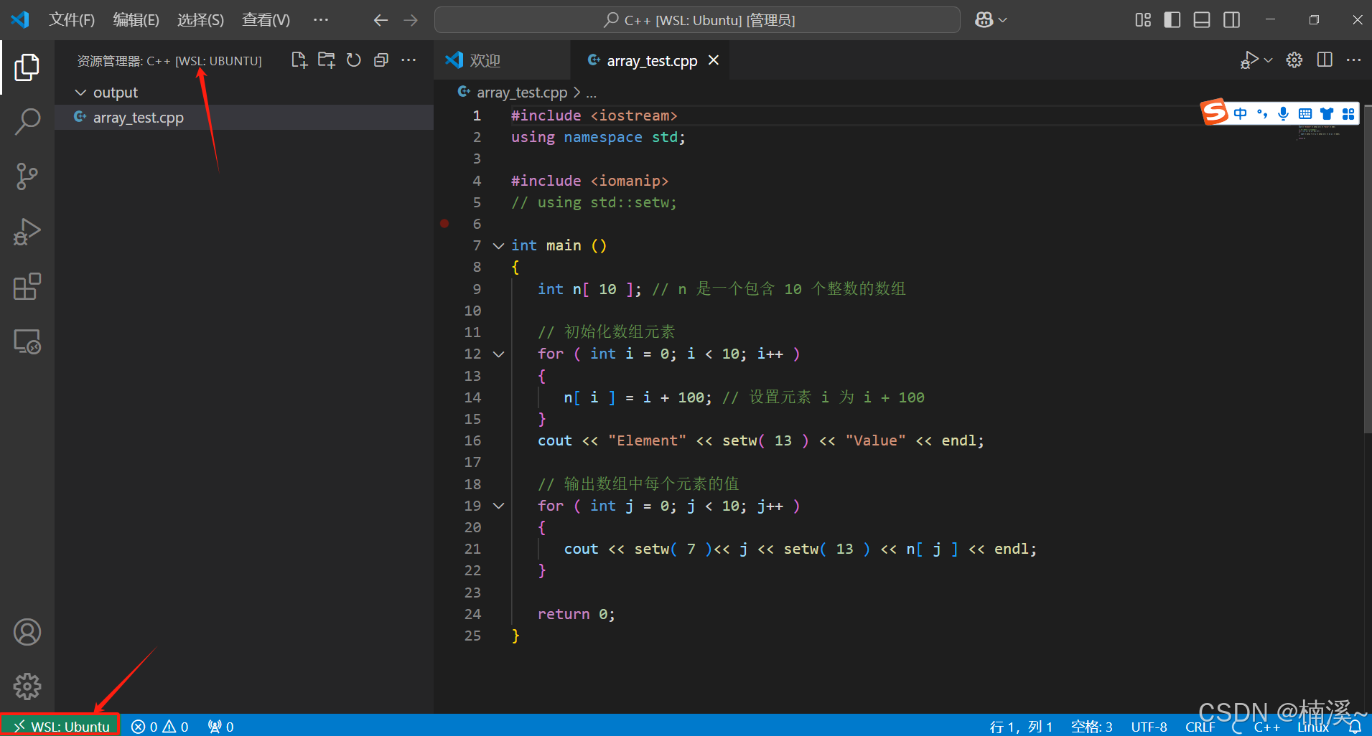Open the Sogou soft keyboard

click(x=1305, y=113)
